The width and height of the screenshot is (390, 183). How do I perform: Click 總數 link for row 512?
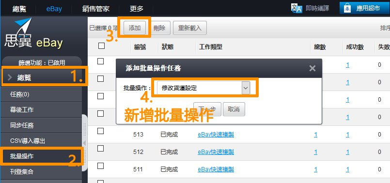pos(315,152)
